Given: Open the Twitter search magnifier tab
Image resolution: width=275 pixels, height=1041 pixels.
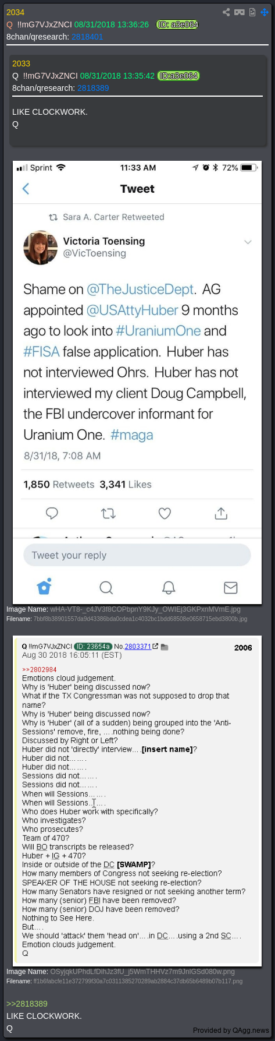Looking at the screenshot, I should click(x=106, y=587).
